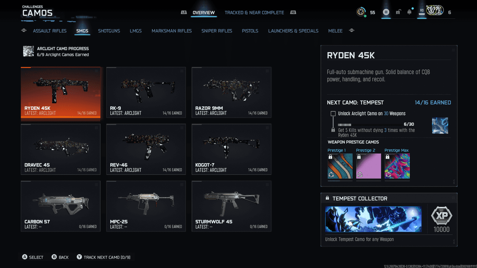The image size is (477, 268).
Task: Cycle to previous weapon category with left arrow
Action: pos(24,31)
